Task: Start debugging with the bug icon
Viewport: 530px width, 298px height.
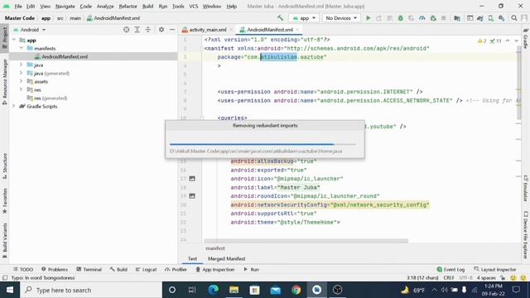Action: 400,18
